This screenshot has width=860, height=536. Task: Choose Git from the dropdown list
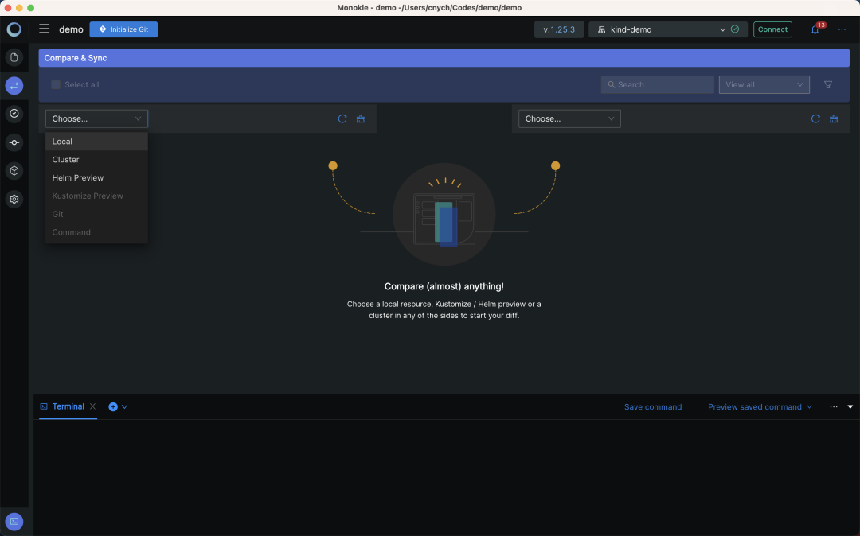coord(96,214)
